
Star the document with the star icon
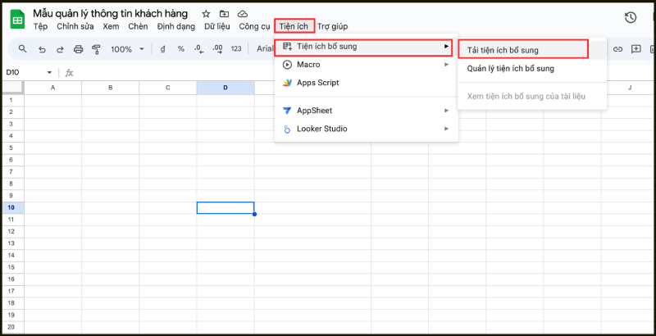click(x=206, y=14)
